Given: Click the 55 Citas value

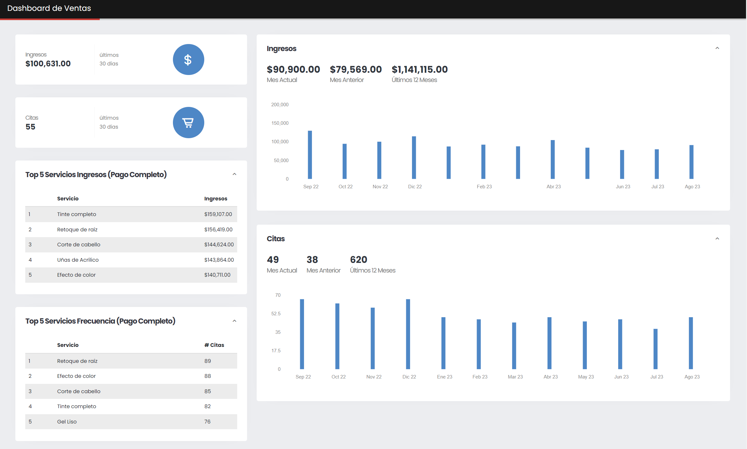Looking at the screenshot, I should (x=30, y=127).
